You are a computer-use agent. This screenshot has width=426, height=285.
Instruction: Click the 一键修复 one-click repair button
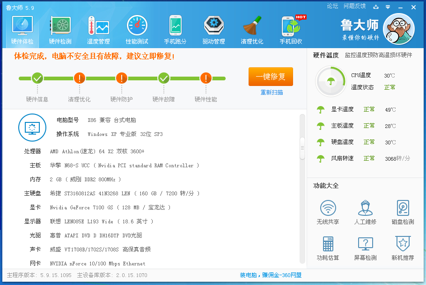(271, 77)
